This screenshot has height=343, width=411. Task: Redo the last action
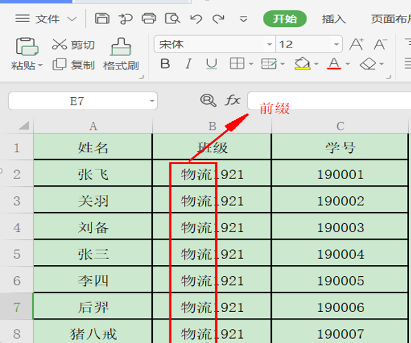click(x=218, y=19)
